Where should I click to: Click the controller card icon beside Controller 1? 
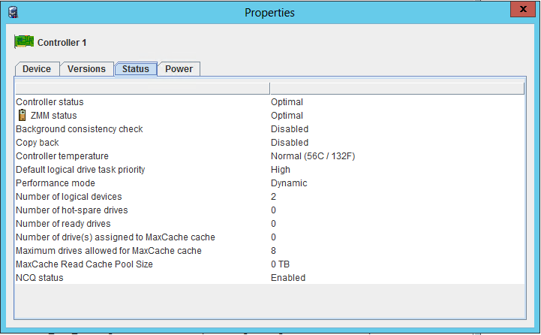pyautogui.click(x=24, y=42)
